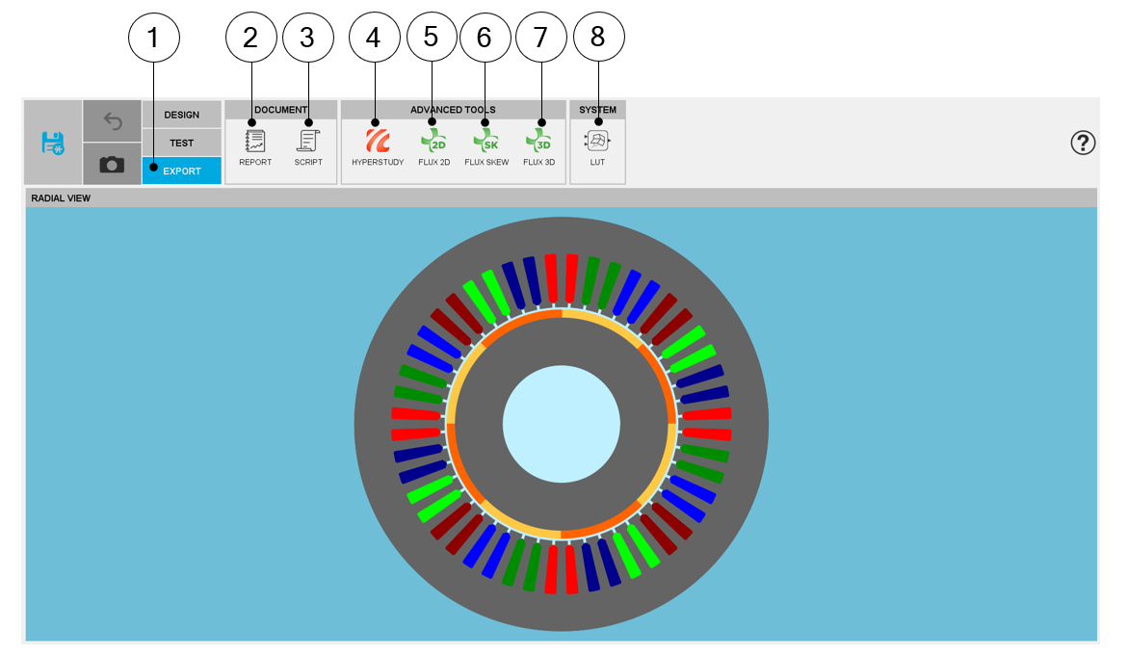Switch to the TEST tab
1128x656 pixels.
(x=181, y=143)
